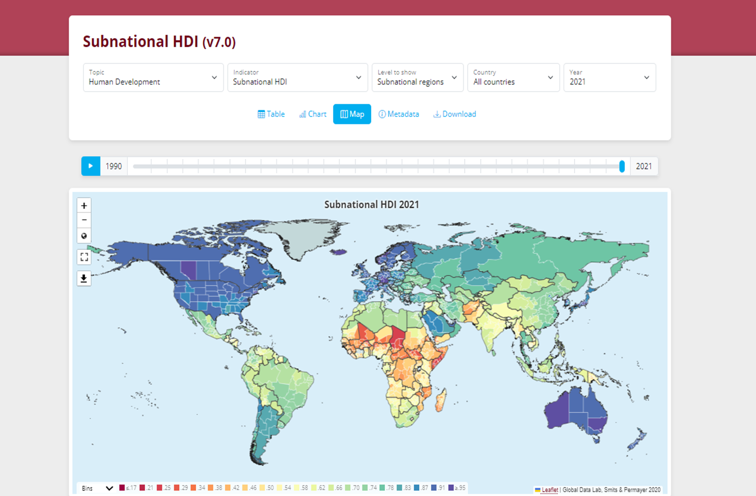Click the .78 legend color swatch
Image resolution: width=756 pixels, height=496 pixels.
coord(382,488)
